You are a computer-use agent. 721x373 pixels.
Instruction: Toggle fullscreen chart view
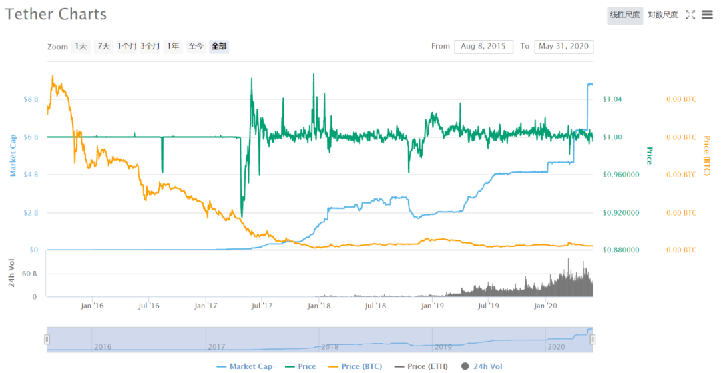pos(690,15)
